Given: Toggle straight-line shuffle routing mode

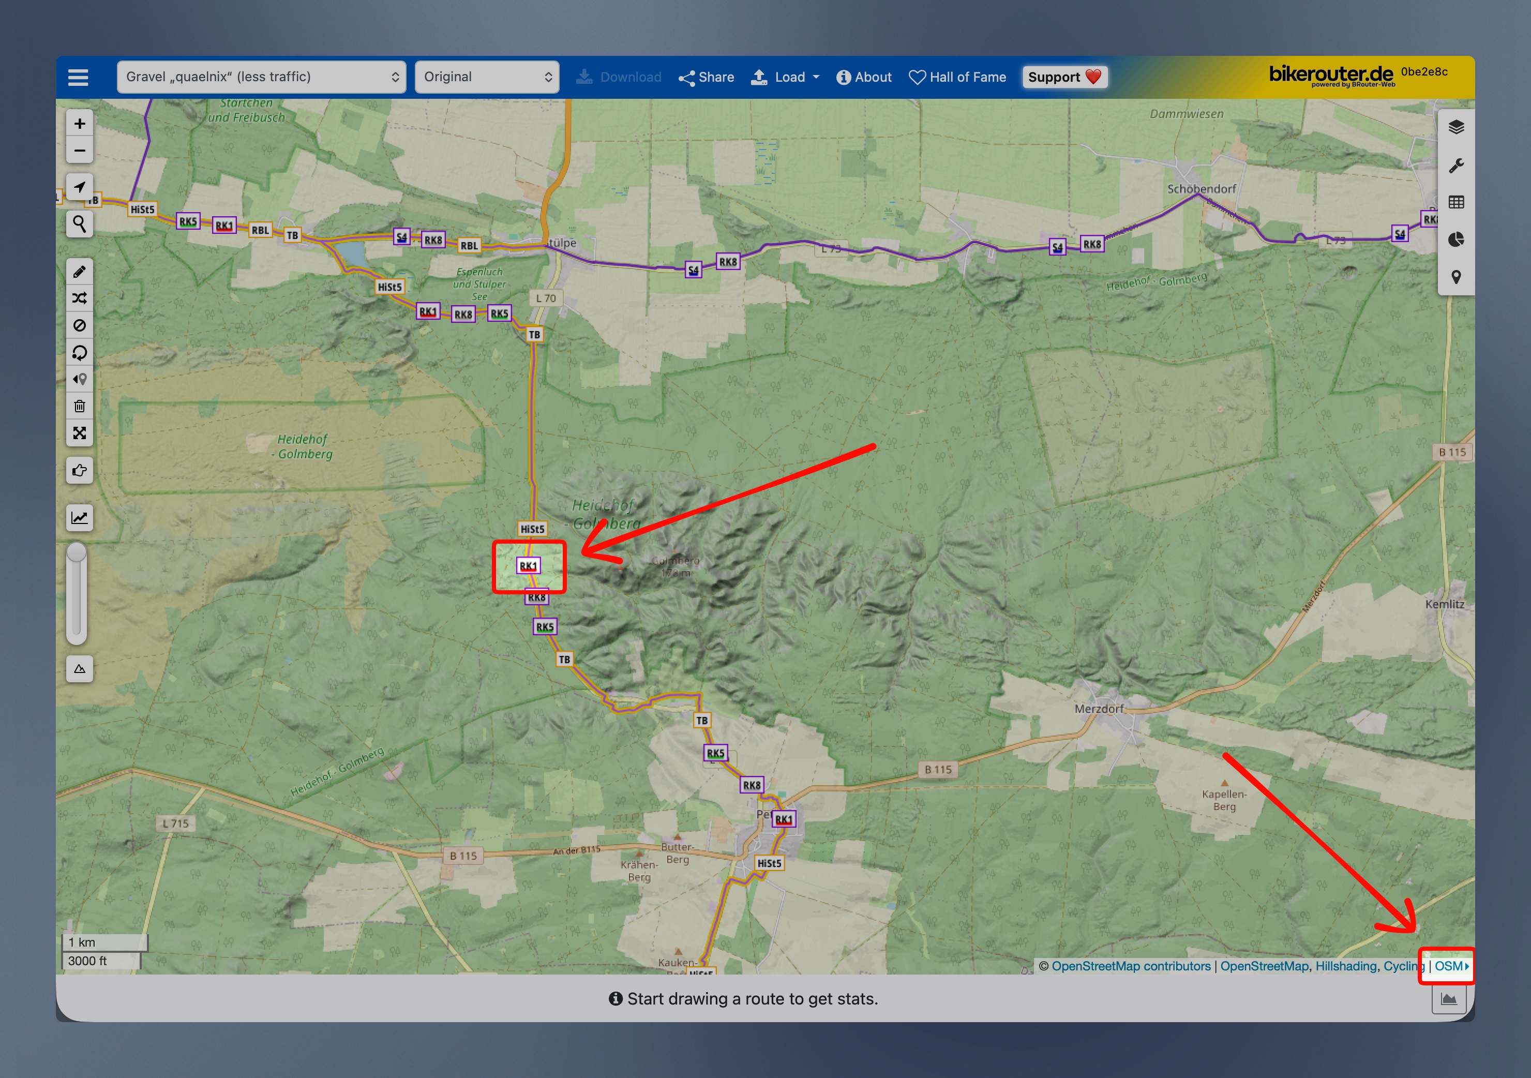Looking at the screenshot, I should click(79, 298).
